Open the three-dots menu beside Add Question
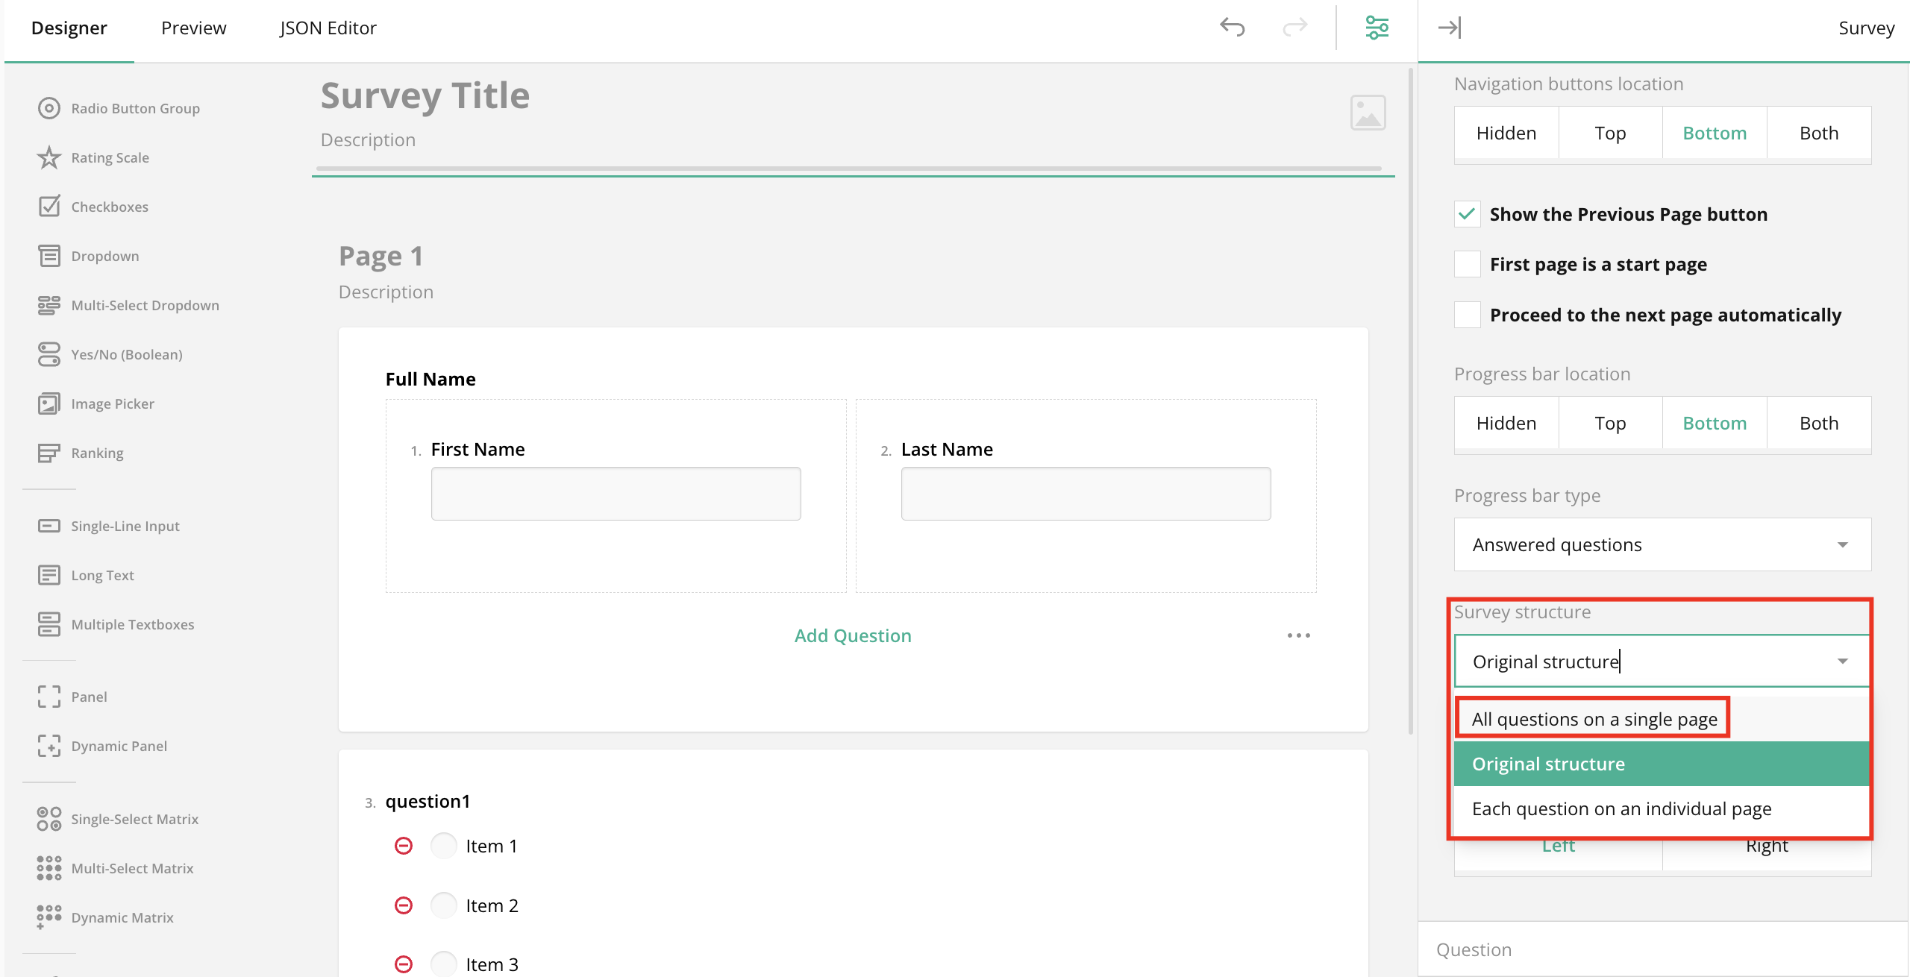1910x977 pixels. point(1298,635)
